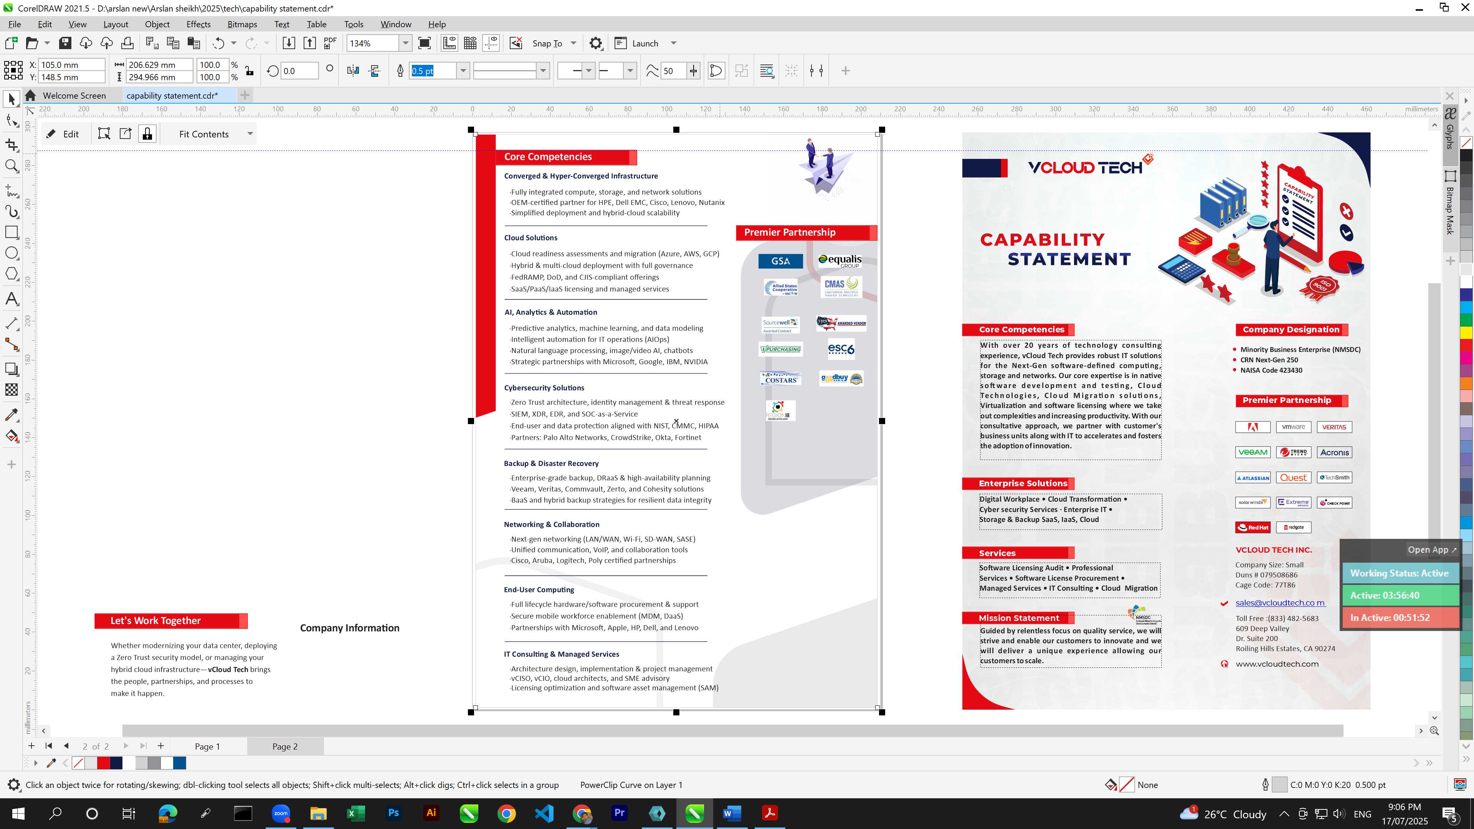Toggle Close curve button
This screenshot has width=1474, height=829.
click(x=716, y=71)
